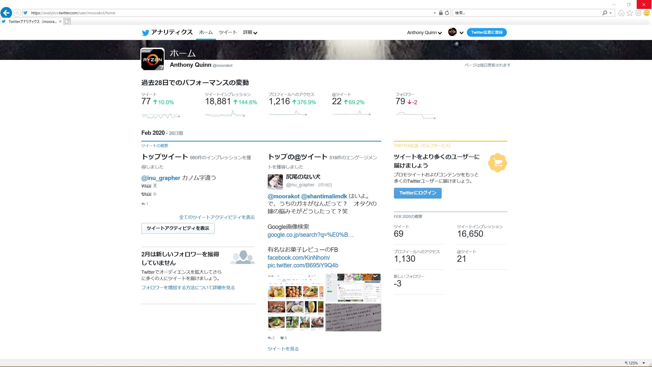This screenshot has height=367, width=652.
Task: Close the Twitterアナリティクス browser tab
Action: pyautogui.click(x=60, y=21)
